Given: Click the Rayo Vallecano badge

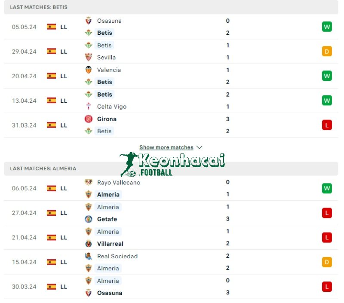Looking at the screenshot, I should pos(89,182).
